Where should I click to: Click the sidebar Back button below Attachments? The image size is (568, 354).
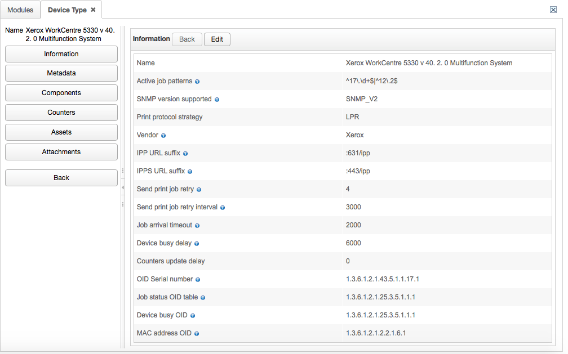[x=61, y=178]
